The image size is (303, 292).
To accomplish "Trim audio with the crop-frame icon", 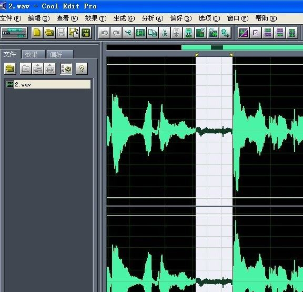I will tap(140, 33).
